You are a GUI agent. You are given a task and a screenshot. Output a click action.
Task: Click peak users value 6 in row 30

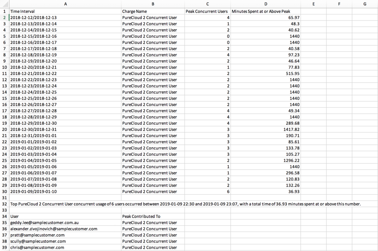207,192
